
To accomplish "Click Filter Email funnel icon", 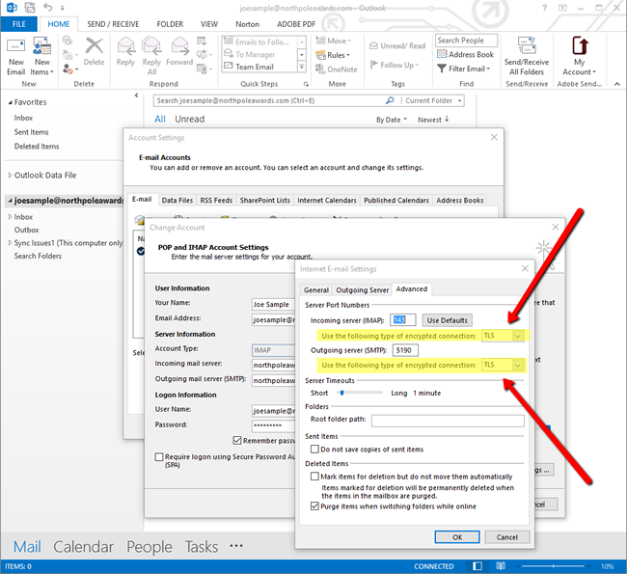I will (x=442, y=68).
